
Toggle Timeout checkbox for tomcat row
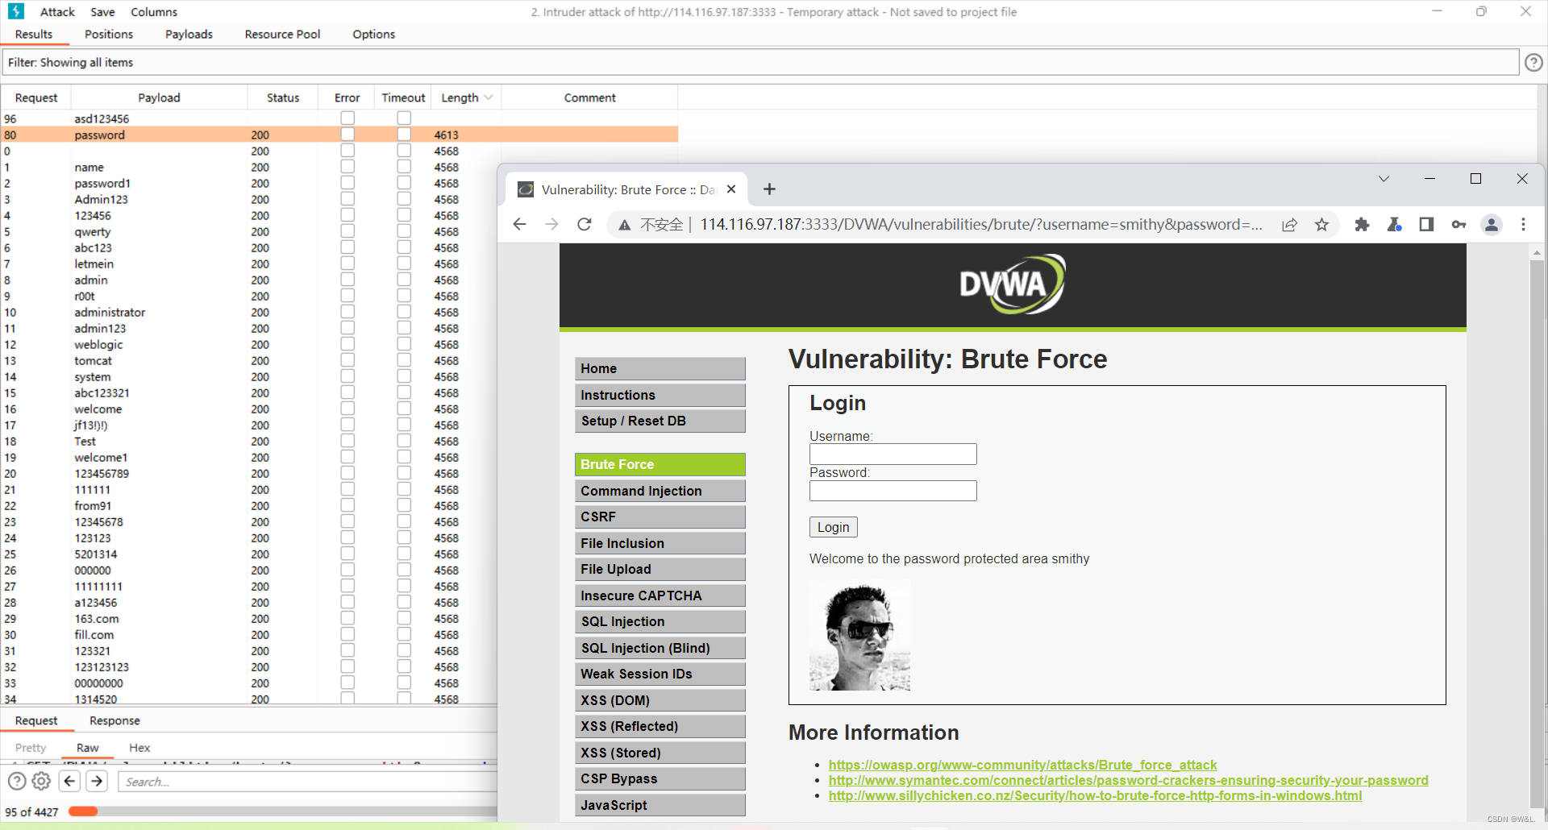coord(404,360)
